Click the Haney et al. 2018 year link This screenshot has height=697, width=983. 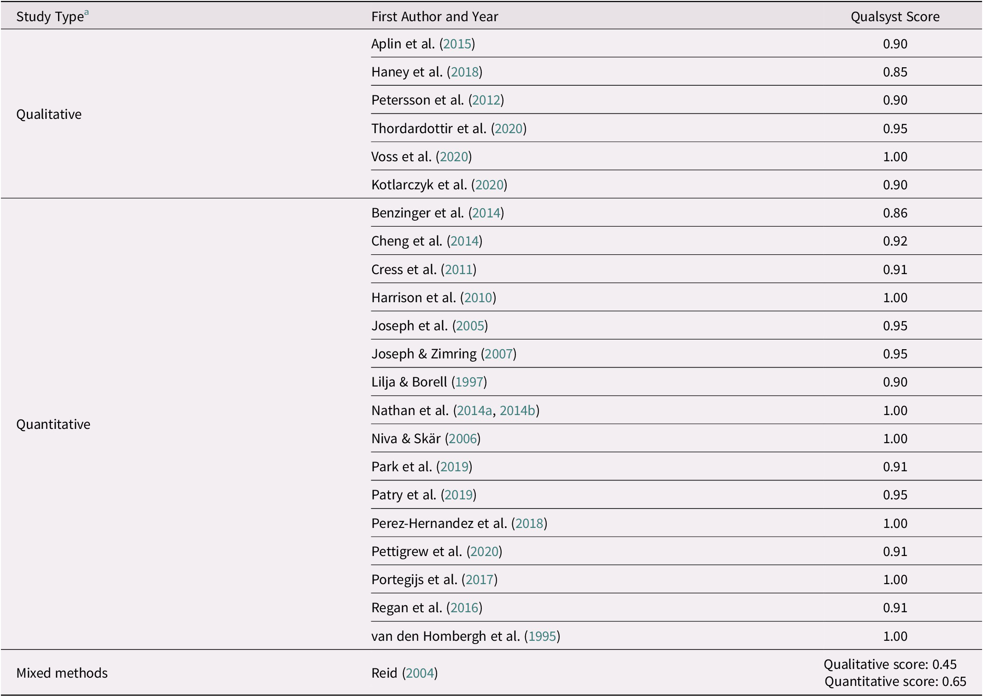[x=464, y=72]
